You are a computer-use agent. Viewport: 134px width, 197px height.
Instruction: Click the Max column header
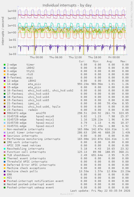[123, 61]
